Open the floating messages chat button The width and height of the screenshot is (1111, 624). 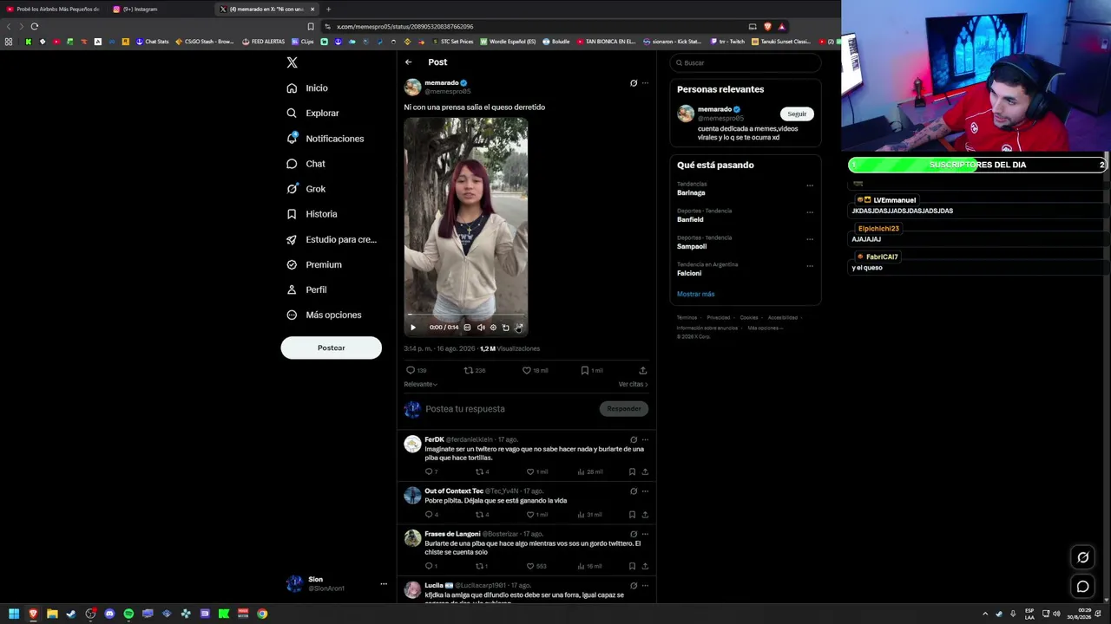1082,587
